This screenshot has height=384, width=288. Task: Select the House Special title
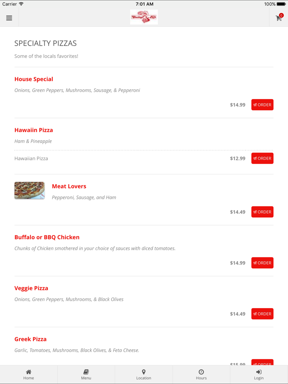34,79
